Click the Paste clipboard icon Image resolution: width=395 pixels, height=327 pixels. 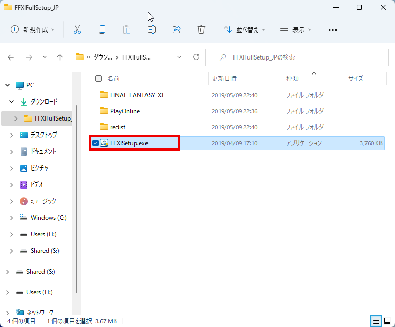[127, 29]
